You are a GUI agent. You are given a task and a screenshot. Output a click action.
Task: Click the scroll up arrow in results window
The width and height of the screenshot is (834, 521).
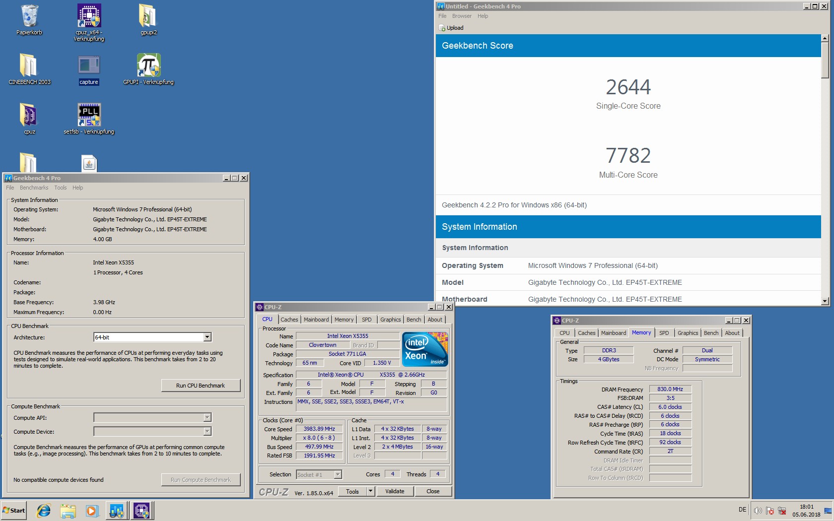tap(825, 38)
